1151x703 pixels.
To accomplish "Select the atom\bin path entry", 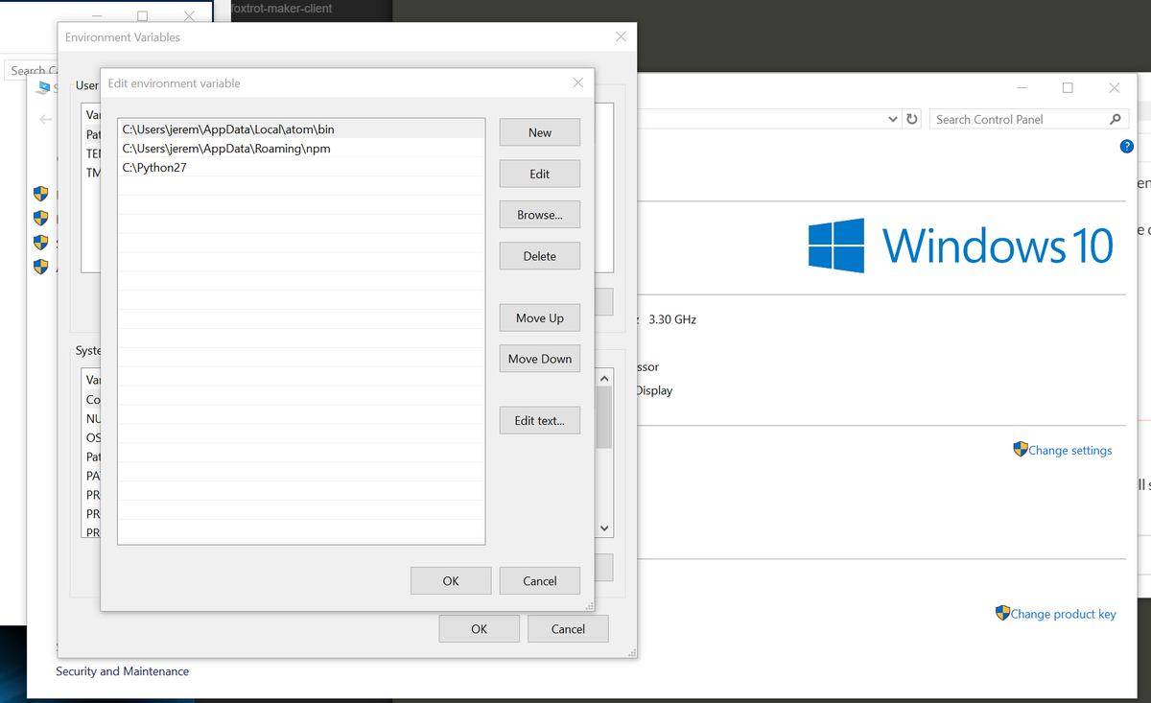I will pyautogui.click(x=301, y=129).
